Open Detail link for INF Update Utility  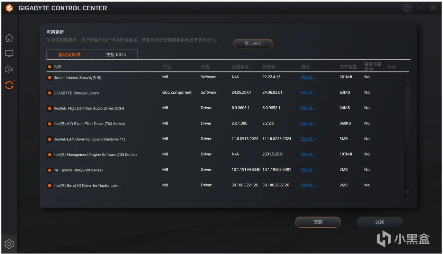[x=308, y=169]
